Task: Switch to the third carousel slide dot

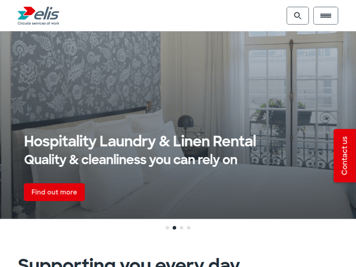Action: click(181, 228)
